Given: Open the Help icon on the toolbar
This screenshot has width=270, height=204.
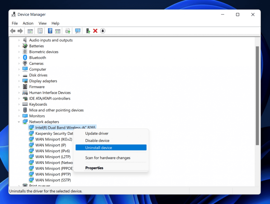Looking at the screenshot, I should tap(50, 31).
